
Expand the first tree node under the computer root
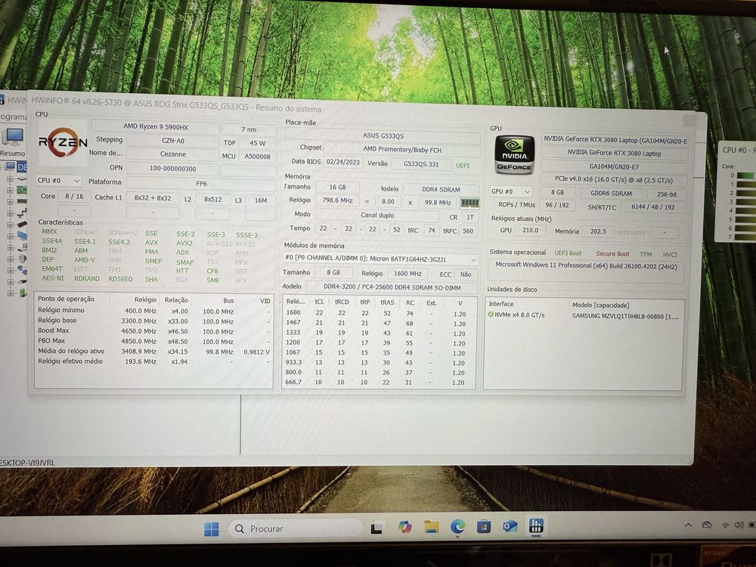[x=10, y=179]
